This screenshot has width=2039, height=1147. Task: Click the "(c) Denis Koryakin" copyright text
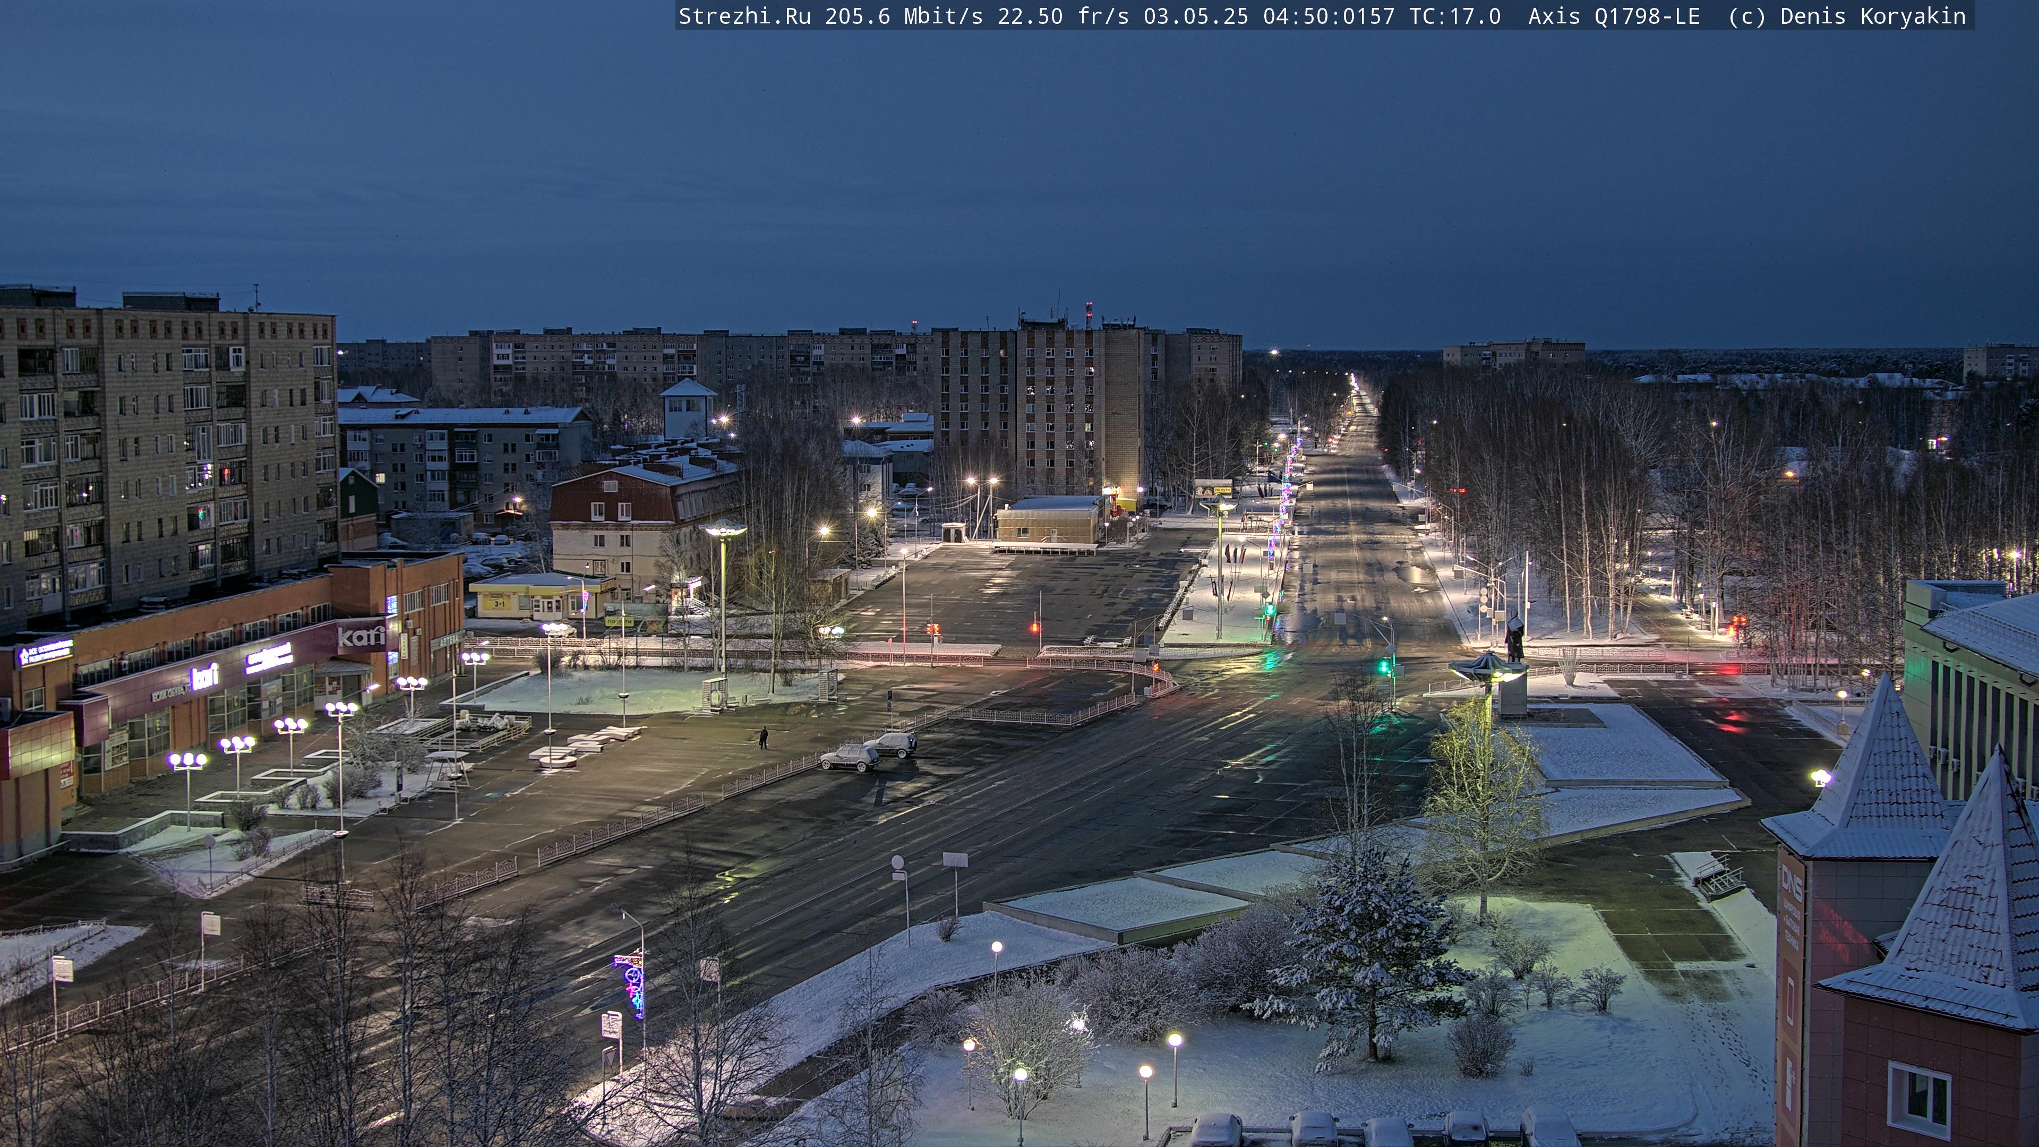1847,16
